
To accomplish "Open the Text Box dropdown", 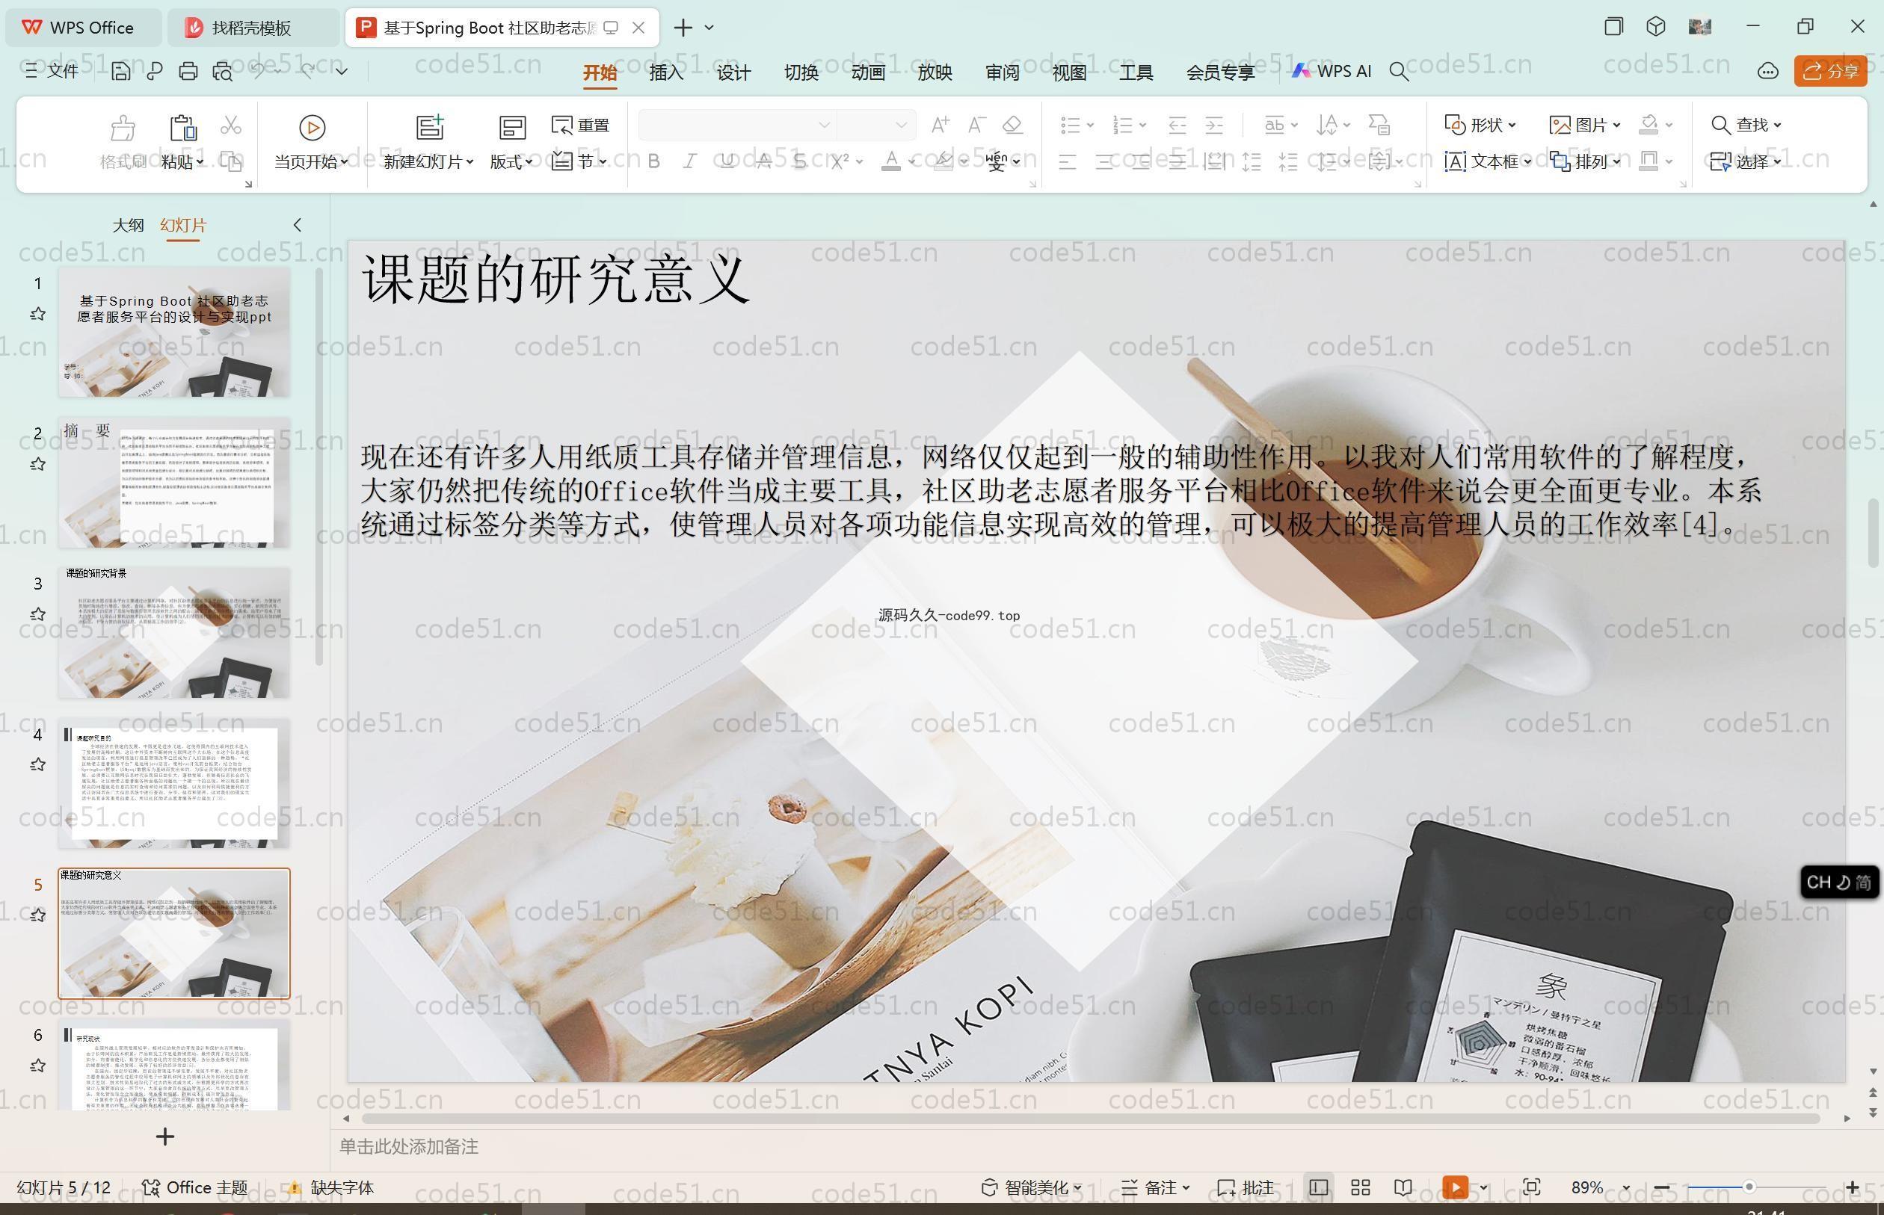I will click(x=1488, y=161).
